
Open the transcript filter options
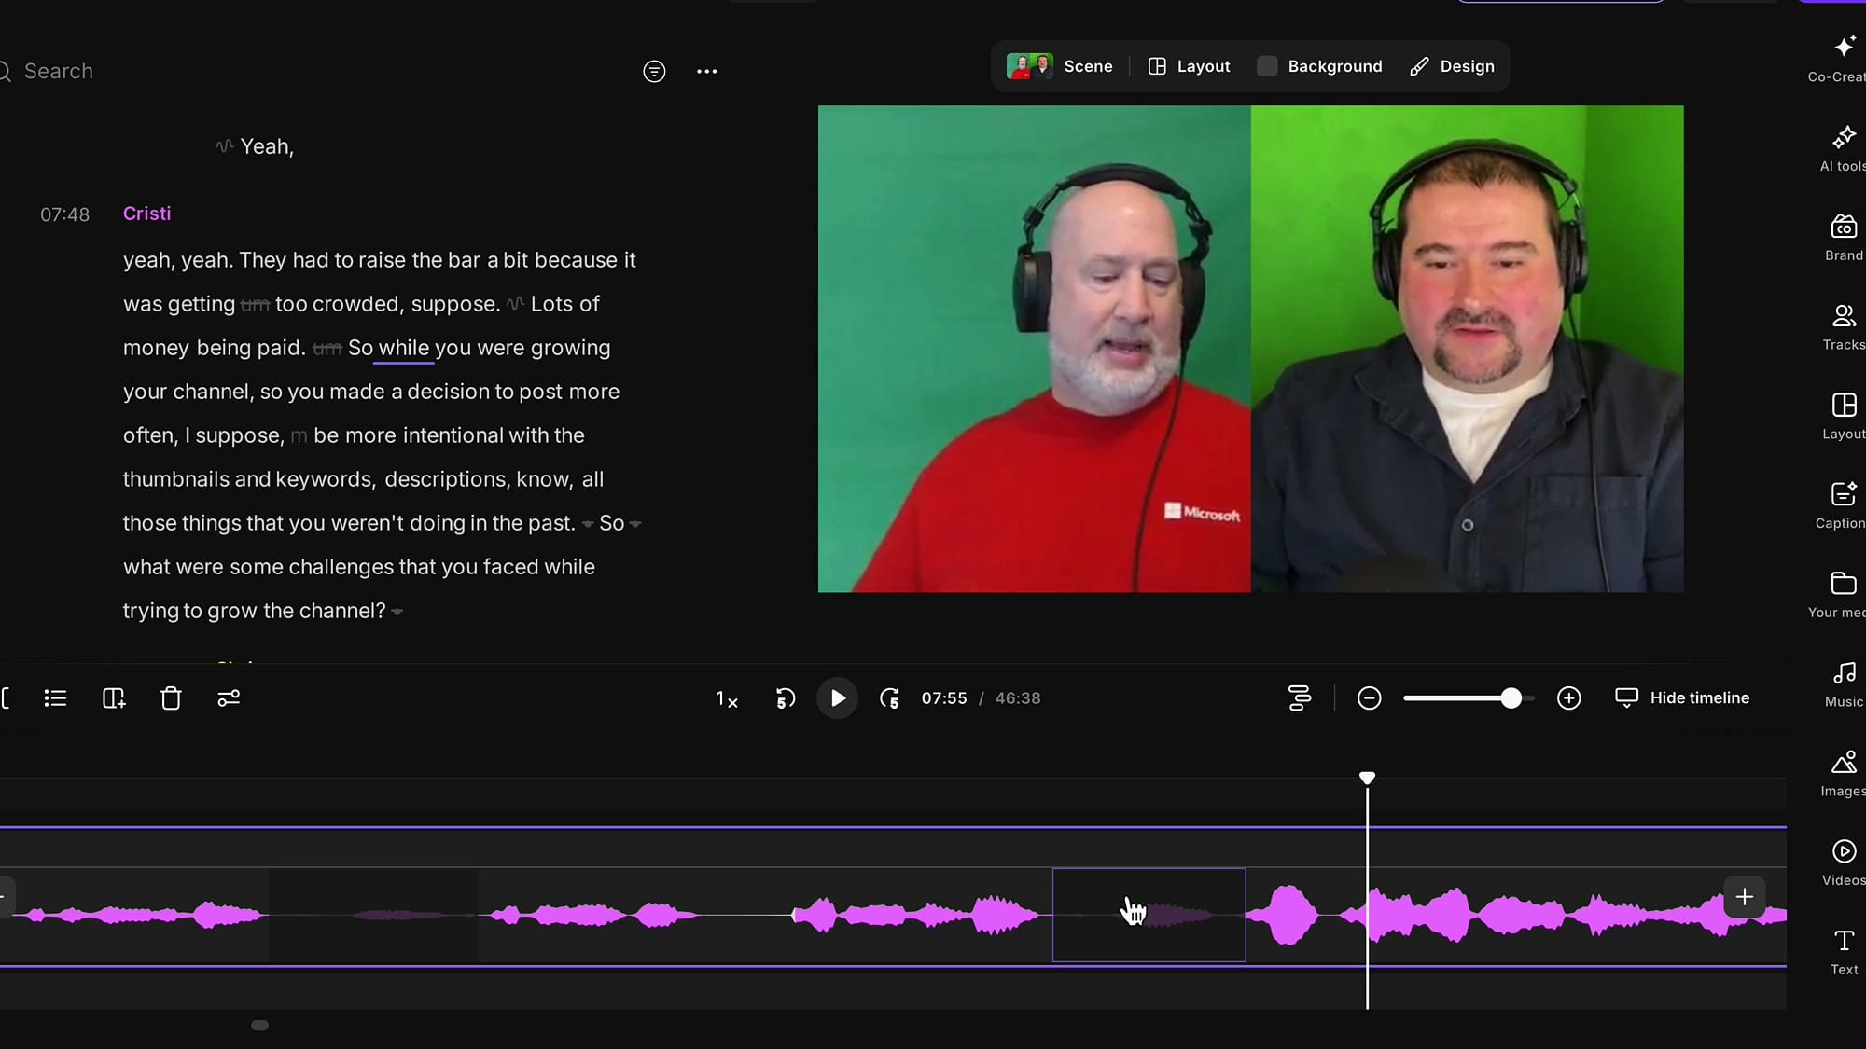653,71
